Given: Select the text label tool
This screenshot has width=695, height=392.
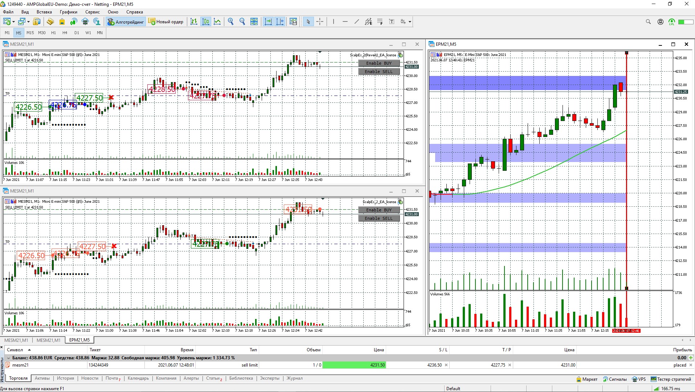Looking at the screenshot, I should [392, 22].
